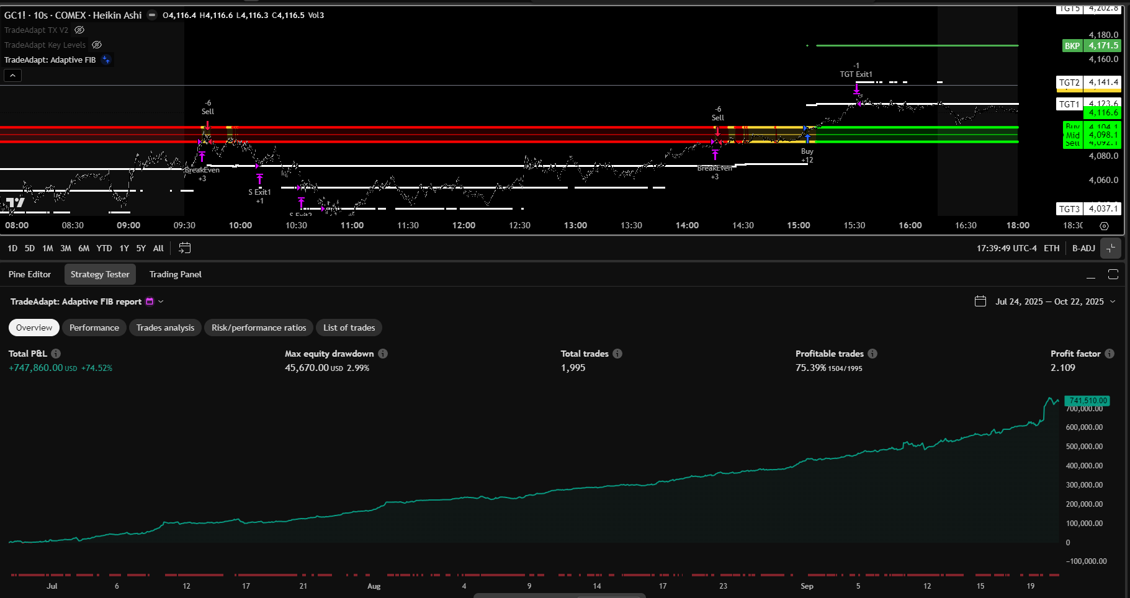The image size is (1130, 598).
Task: Open the Deep Backtesting calendar icon
Action: [980, 301]
